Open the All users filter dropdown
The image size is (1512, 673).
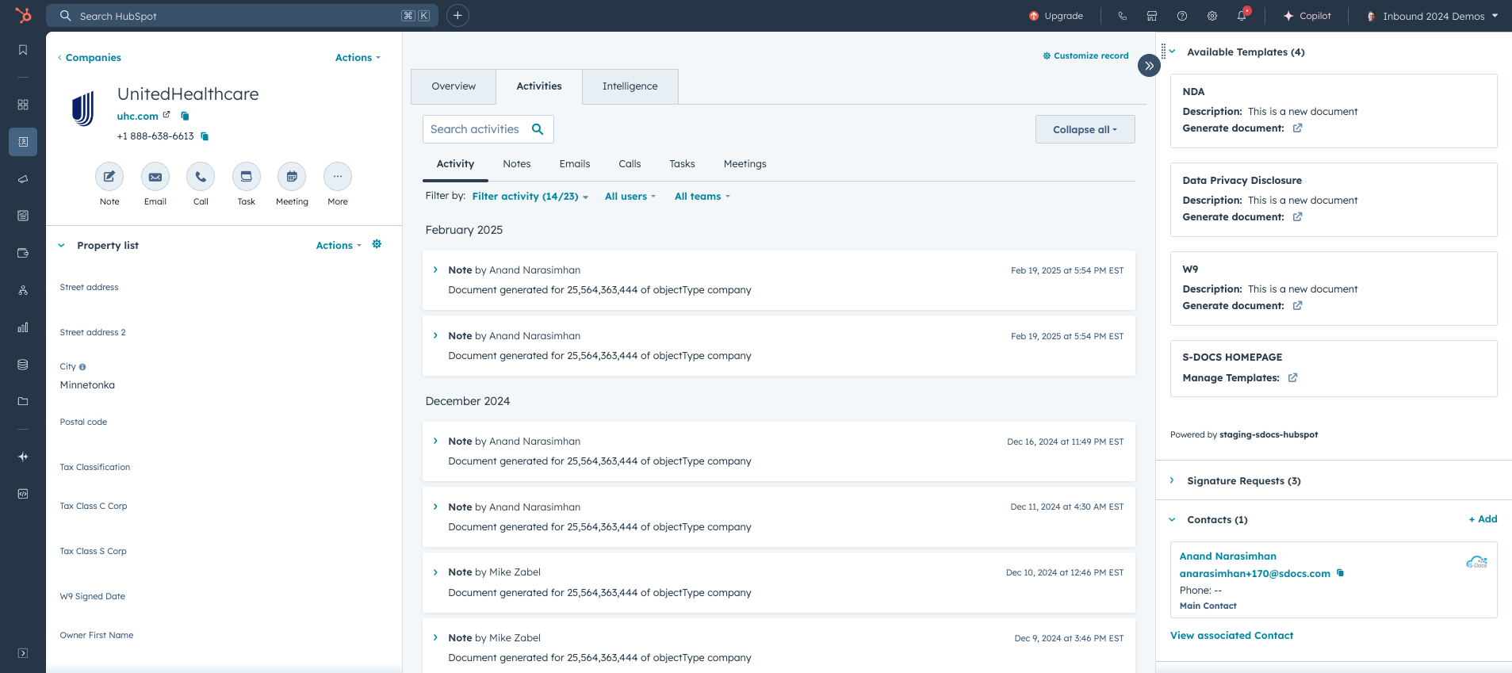[630, 197]
